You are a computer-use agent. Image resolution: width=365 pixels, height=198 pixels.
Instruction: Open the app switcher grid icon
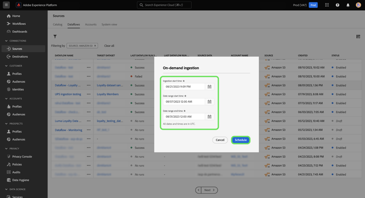pyautogui.click(x=327, y=5)
